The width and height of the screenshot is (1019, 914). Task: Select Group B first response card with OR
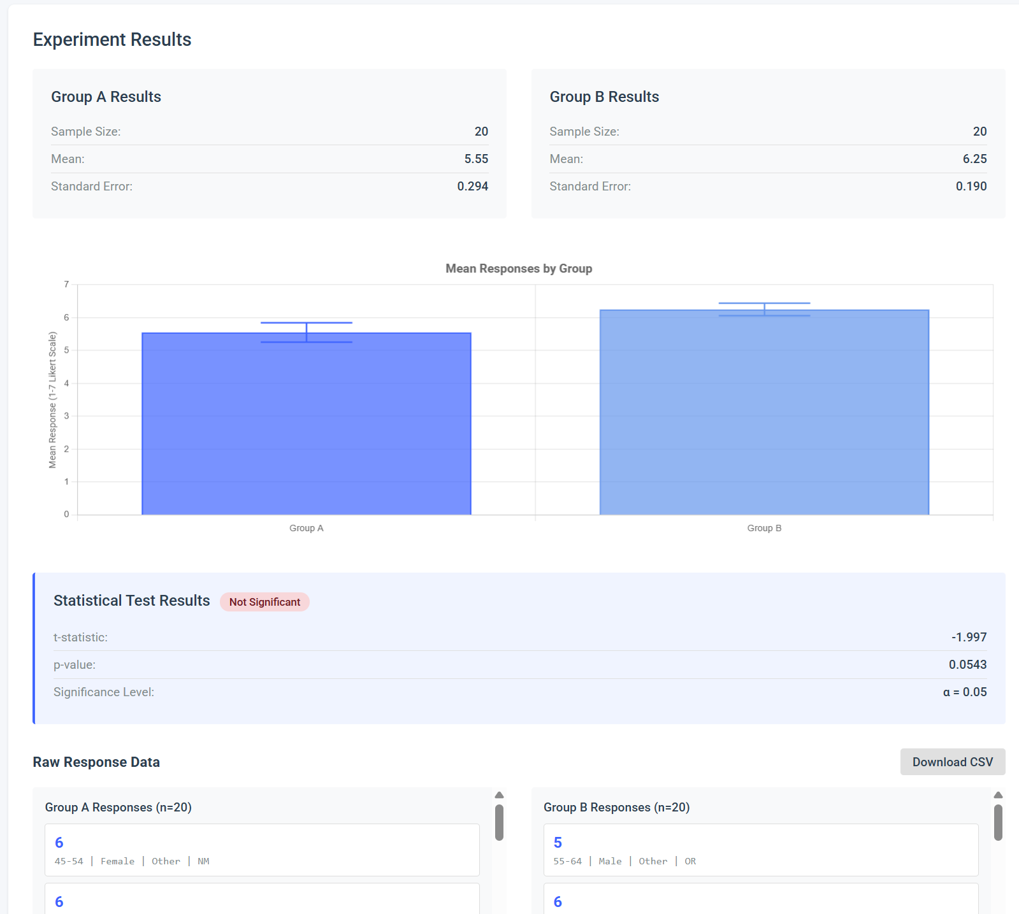761,850
